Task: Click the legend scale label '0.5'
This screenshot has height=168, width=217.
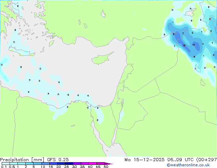Action: pyautogui.click(x=12, y=167)
